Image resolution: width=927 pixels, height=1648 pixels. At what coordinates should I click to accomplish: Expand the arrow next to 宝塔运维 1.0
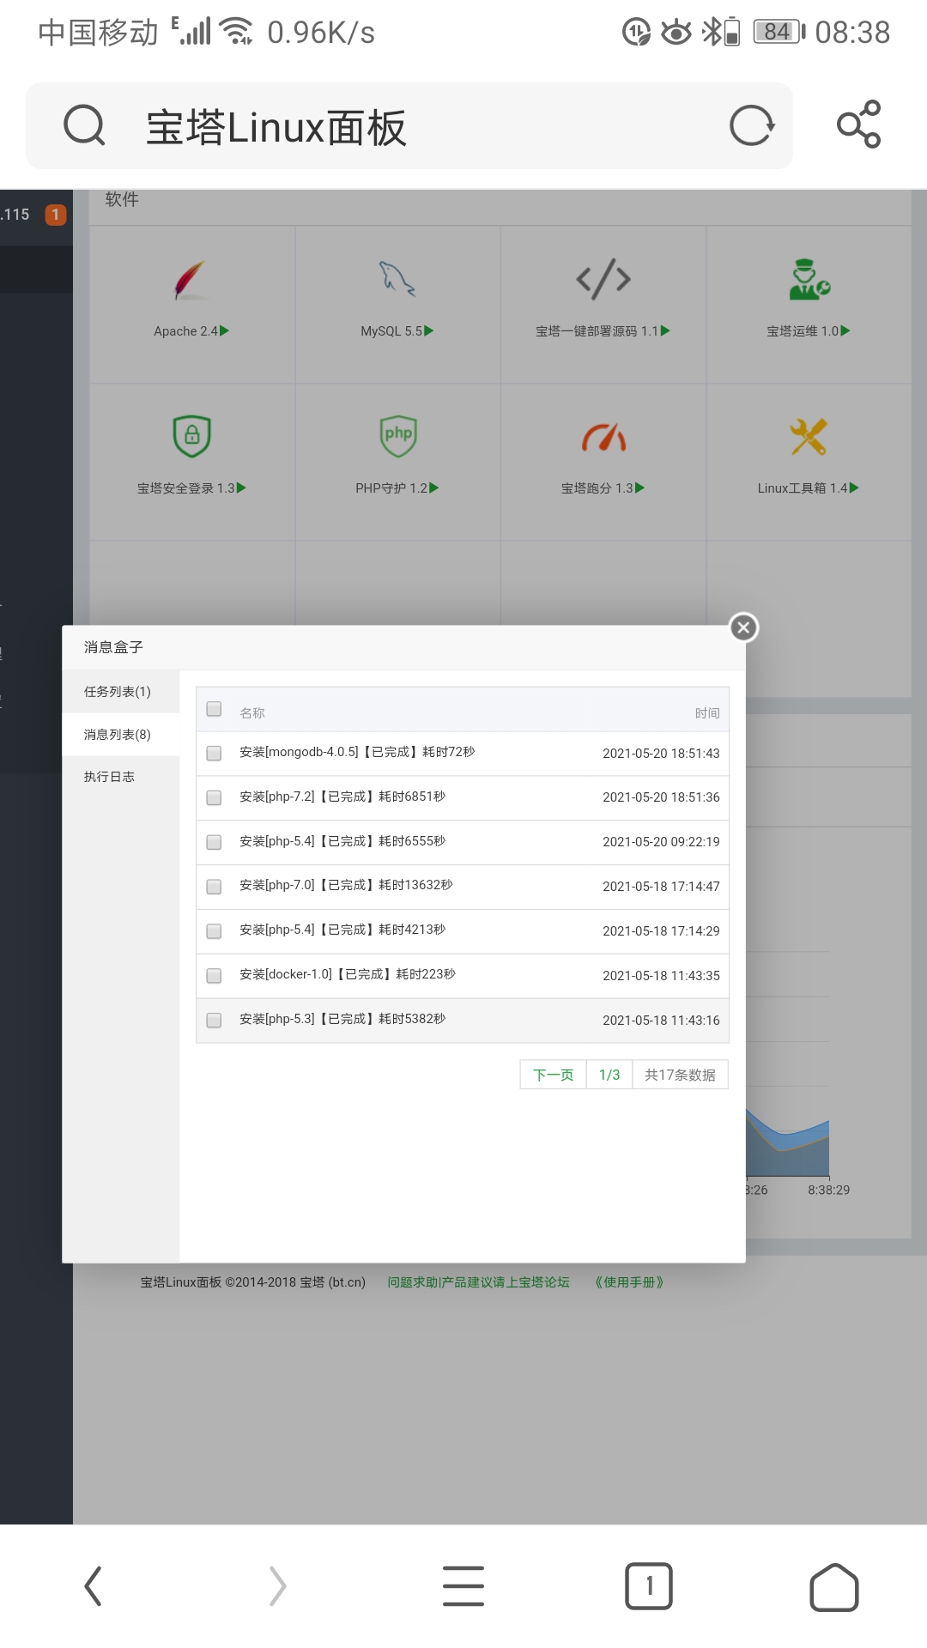coord(845,330)
